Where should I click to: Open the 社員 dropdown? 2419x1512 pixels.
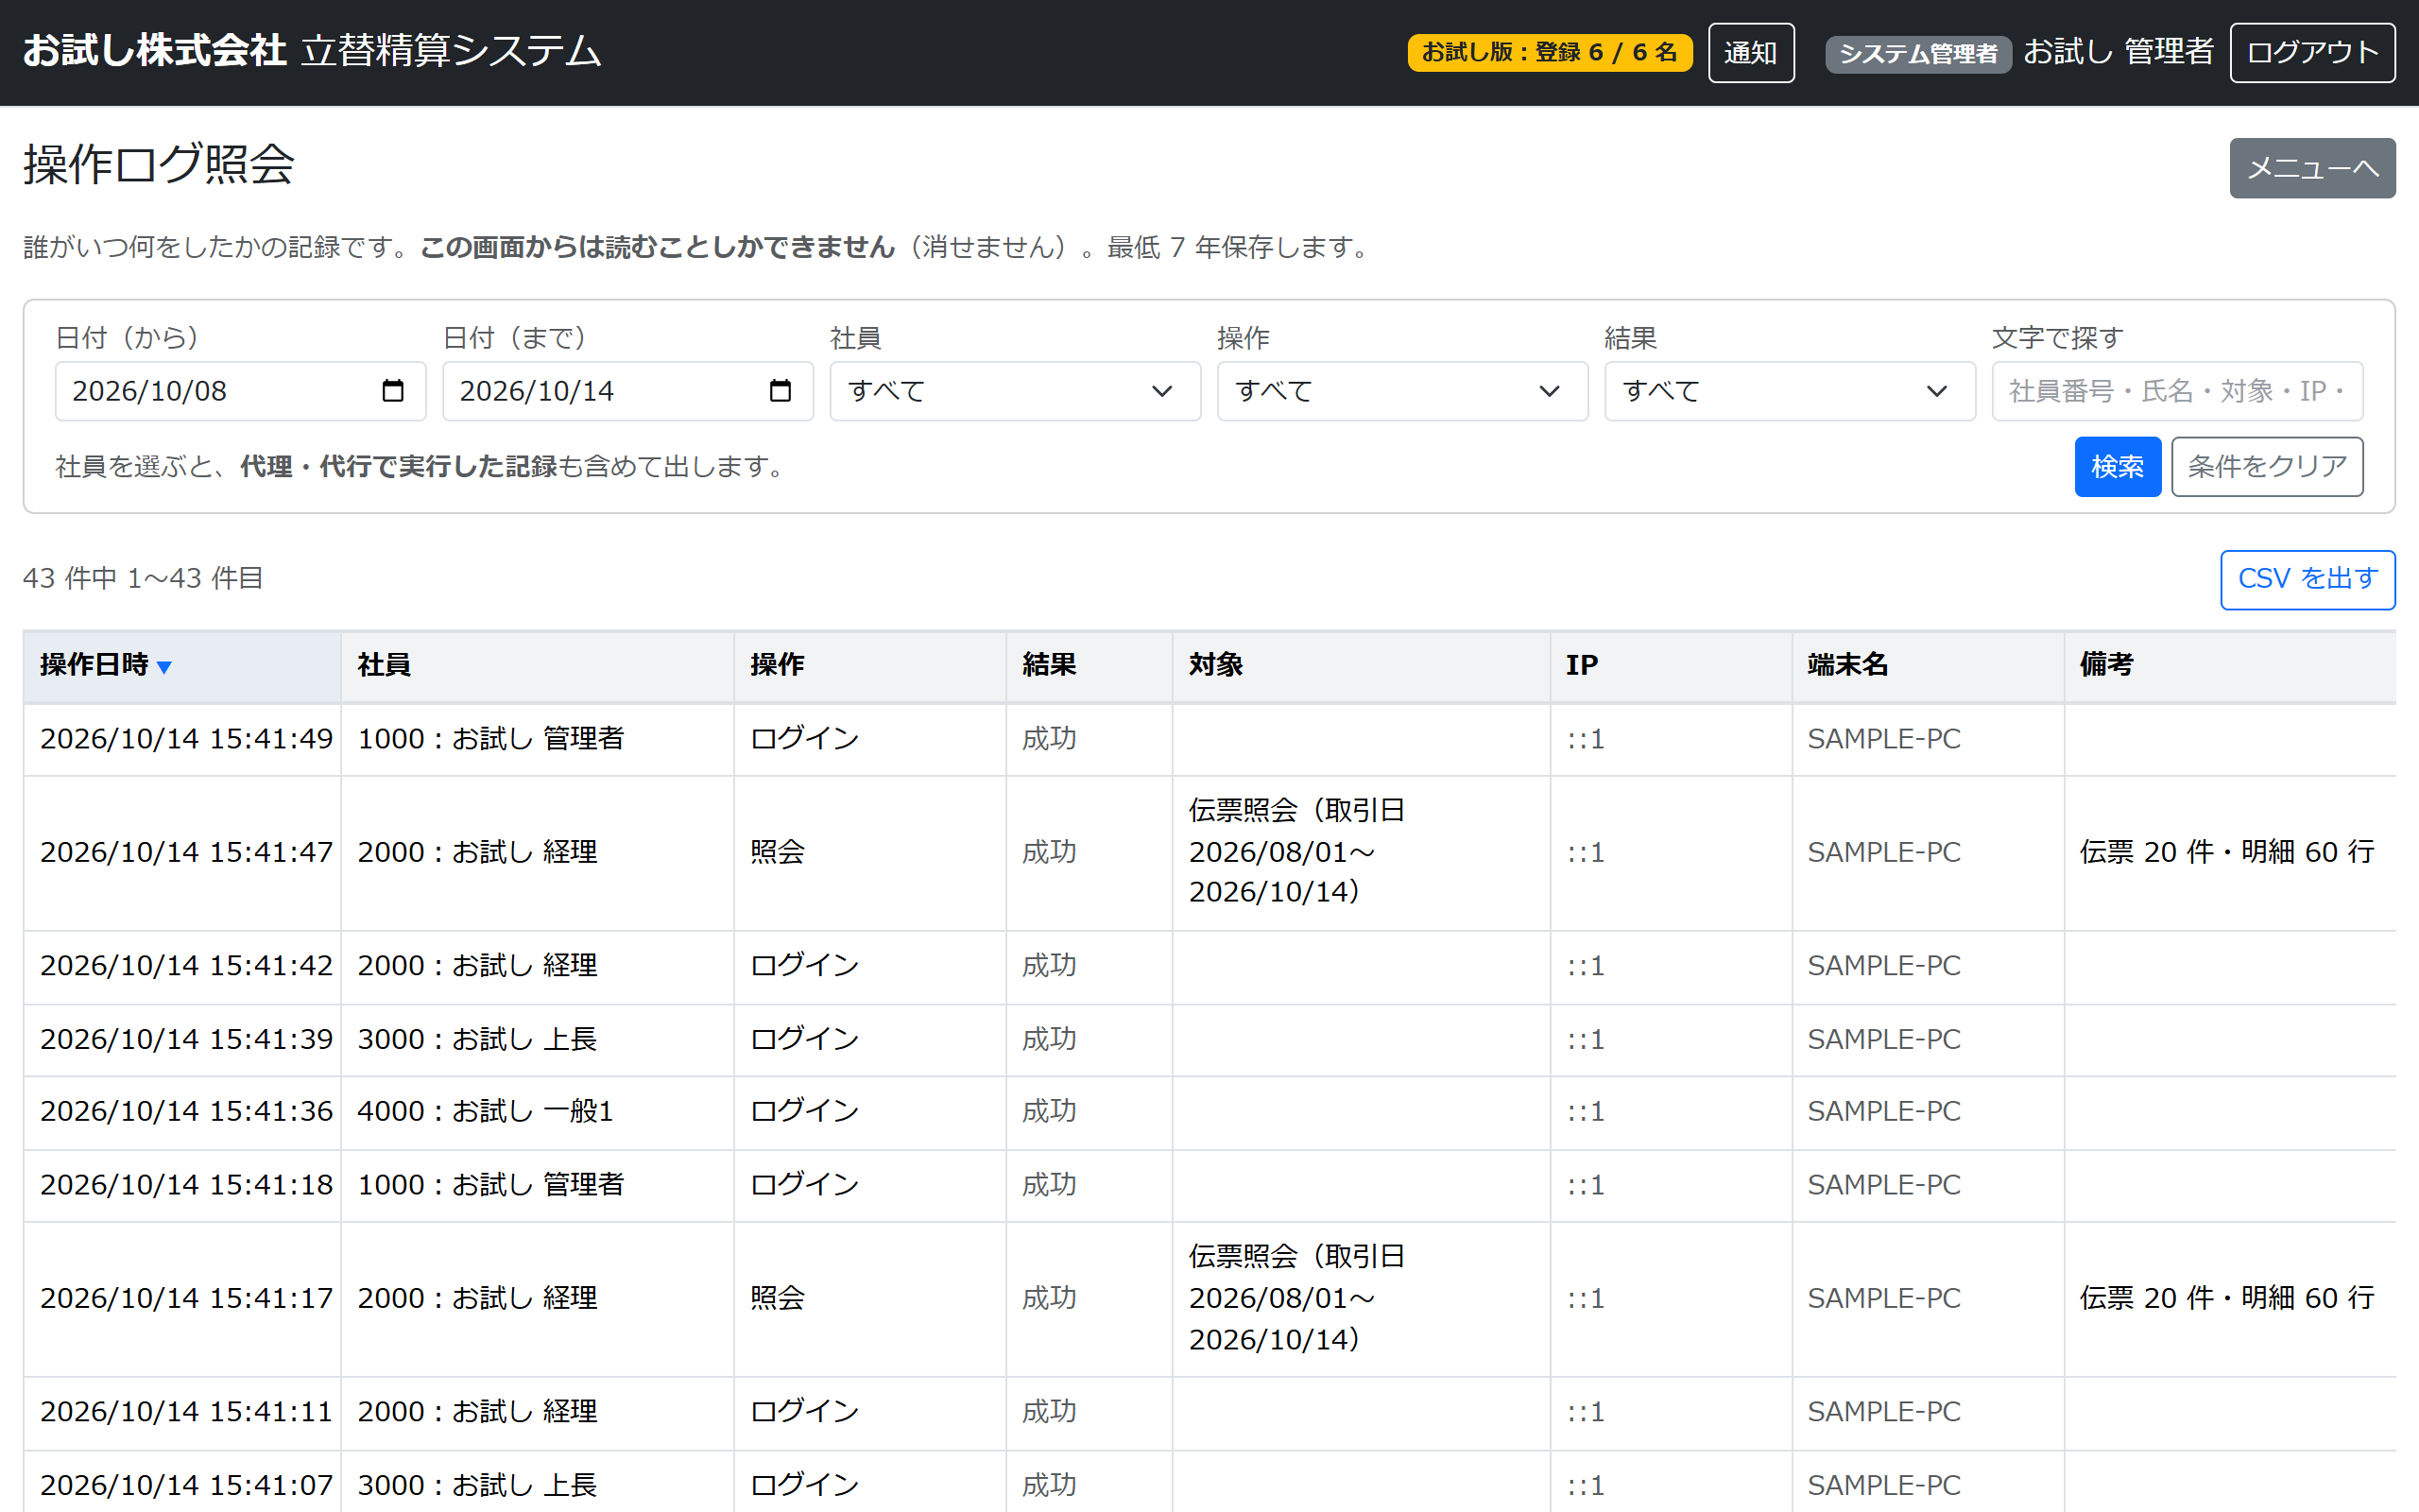click(1015, 391)
